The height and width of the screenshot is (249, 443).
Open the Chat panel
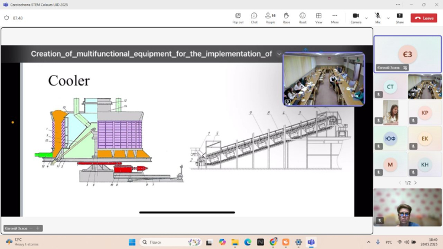[x=254, y=18]
